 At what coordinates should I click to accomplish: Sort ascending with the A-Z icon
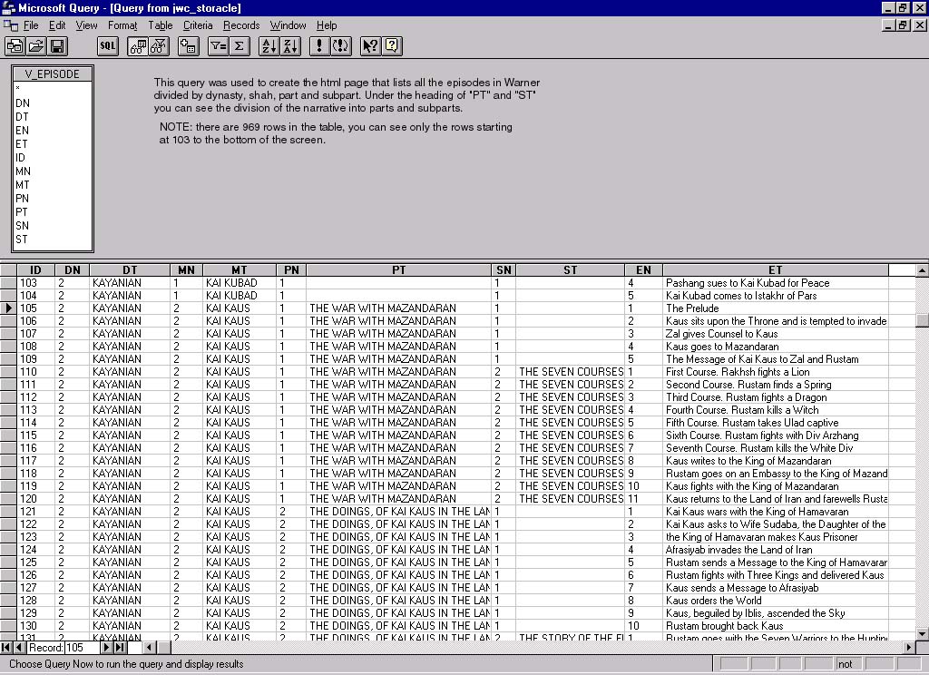tap(269, 45)
